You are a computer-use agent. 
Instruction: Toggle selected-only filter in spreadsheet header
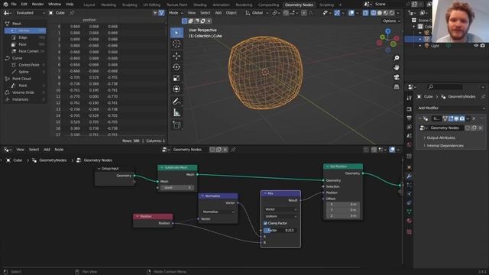tap(155, 13)
